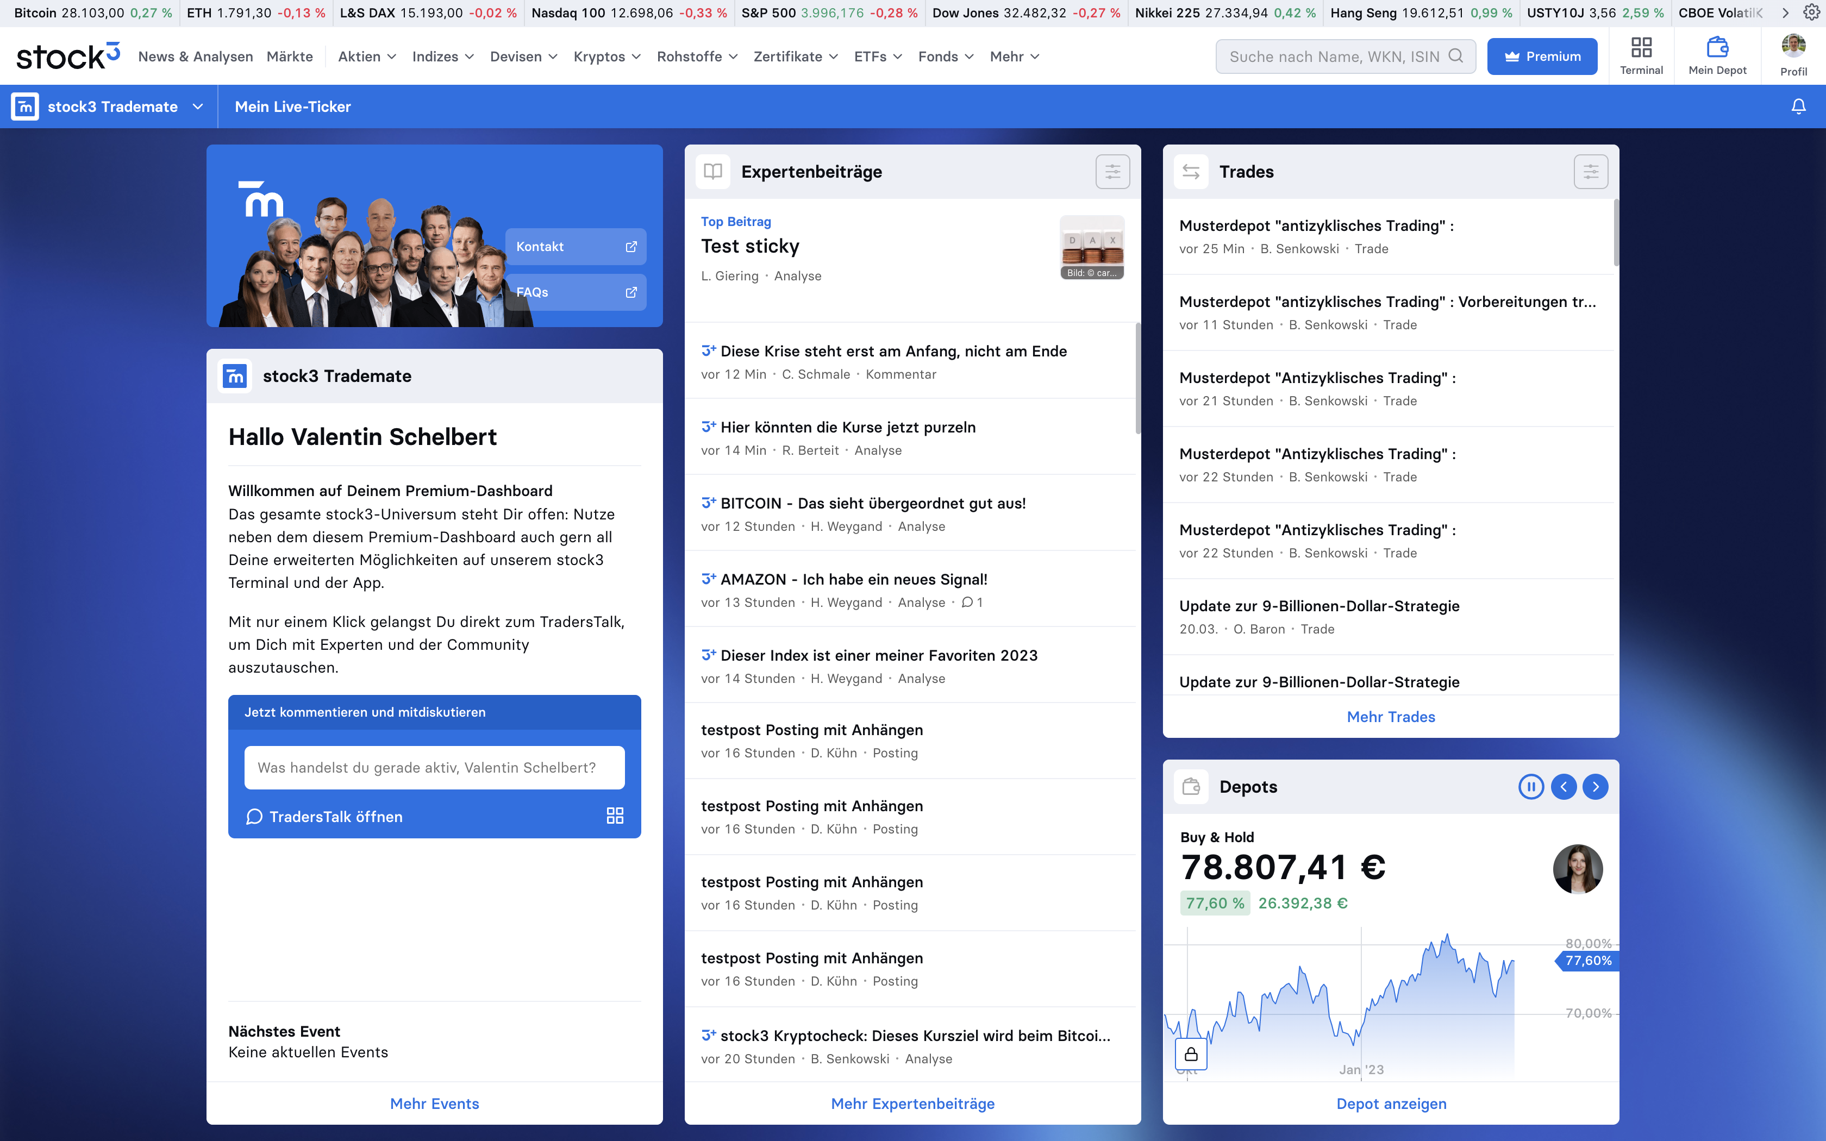Open Mein Depot wallet icon
The height and width of the screenshot is (1141, 1826).
click(1717, 48)
